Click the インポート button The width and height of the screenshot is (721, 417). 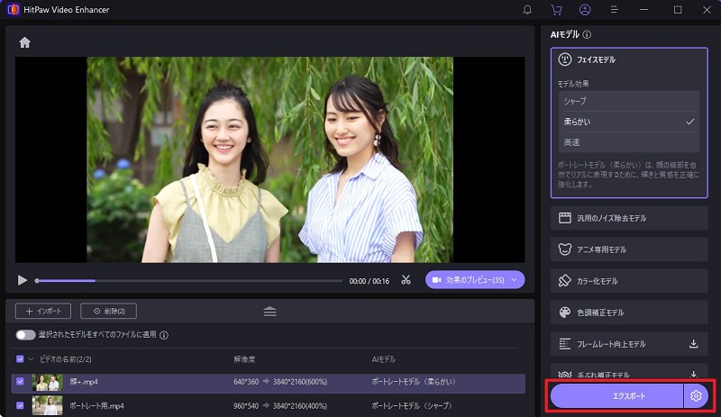[43, 311]
